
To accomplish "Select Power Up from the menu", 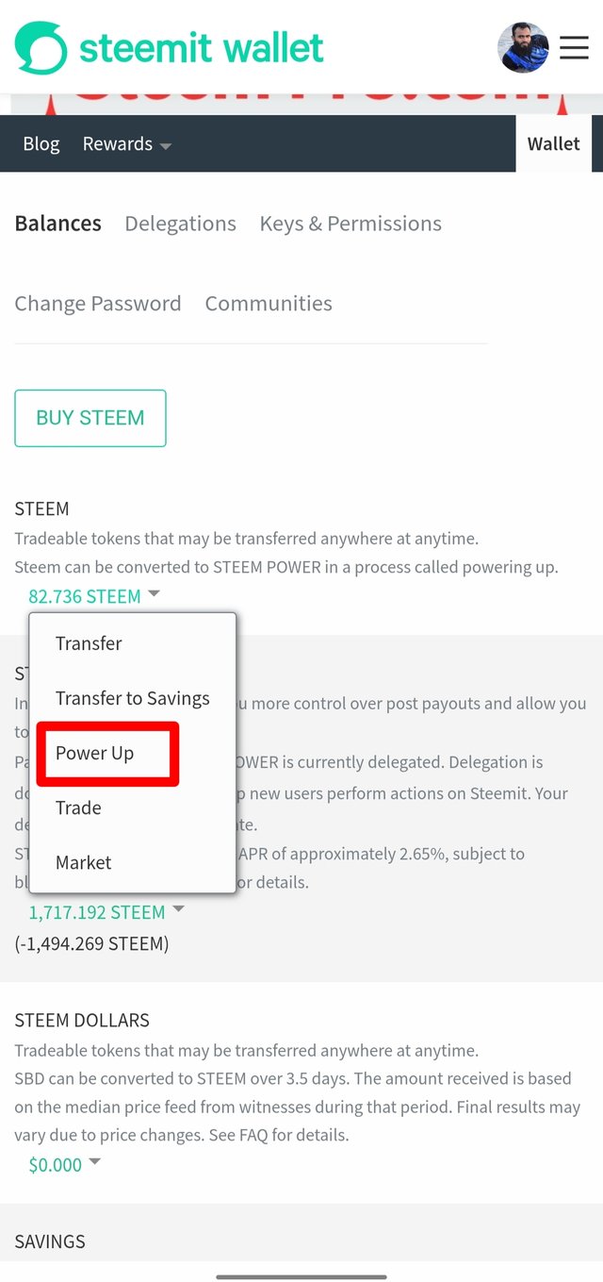I will point(95,753).
